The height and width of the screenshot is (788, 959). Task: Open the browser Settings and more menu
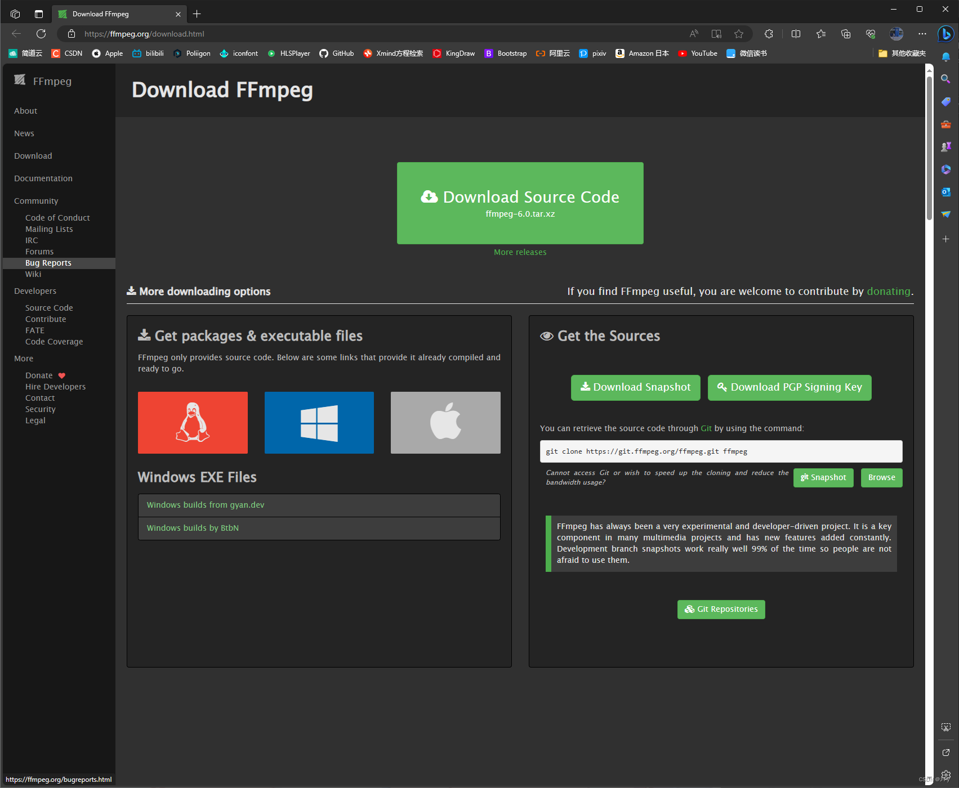click(x=922, y=34)
